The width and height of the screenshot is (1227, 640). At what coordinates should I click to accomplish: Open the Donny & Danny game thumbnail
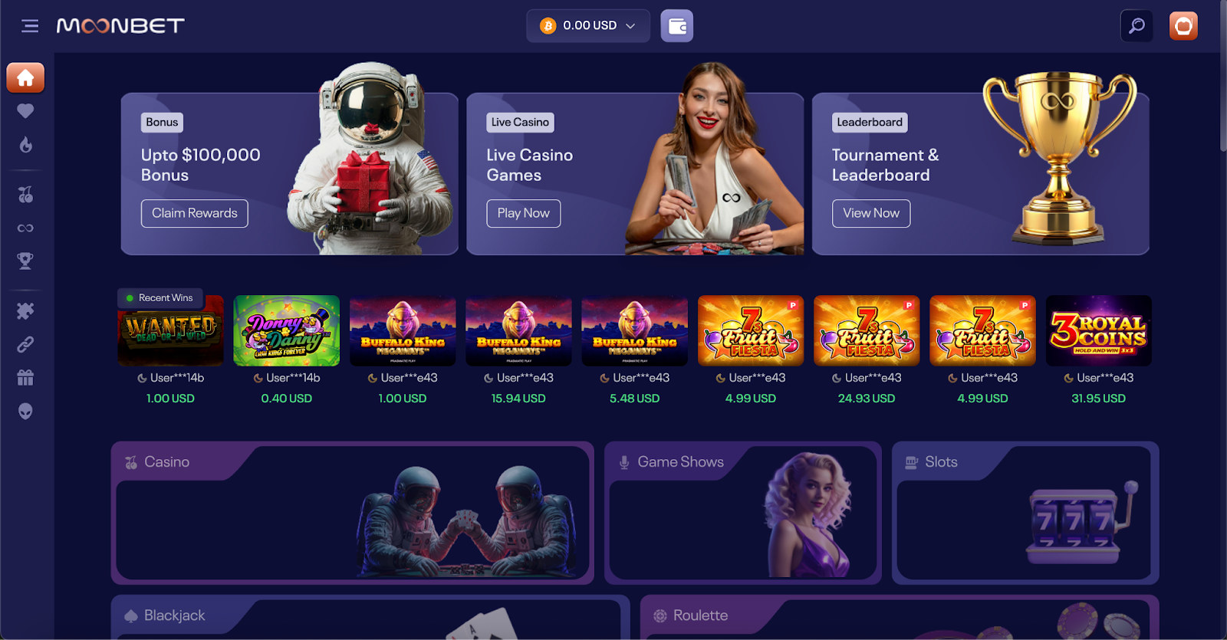coord(287,330)
